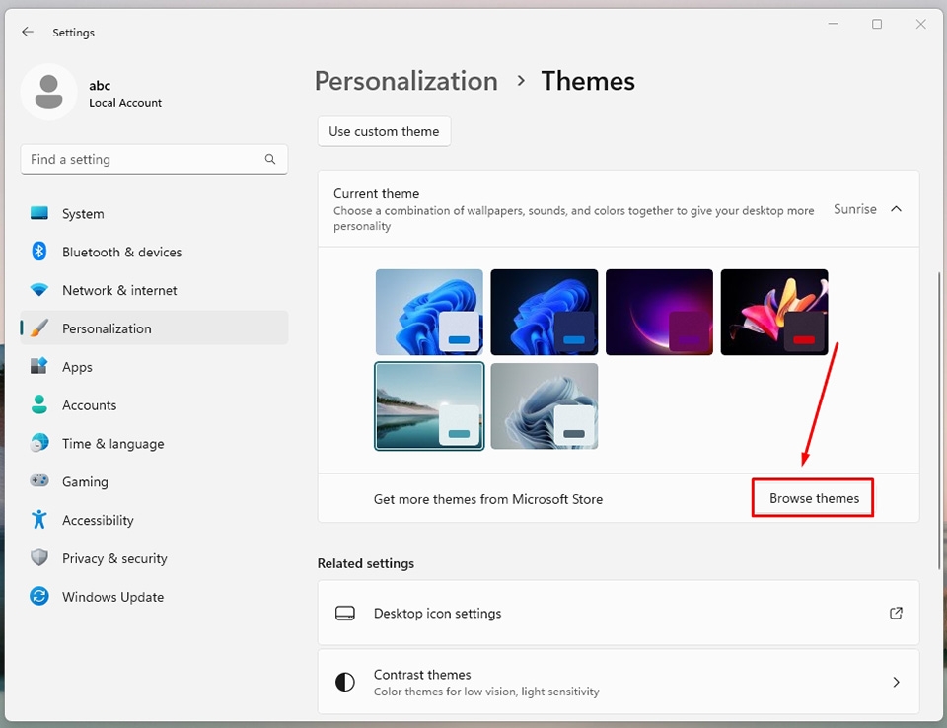Open Accessibility settings
The width and height of the screenshot is (947, 728).
click(x=154, y=520)
